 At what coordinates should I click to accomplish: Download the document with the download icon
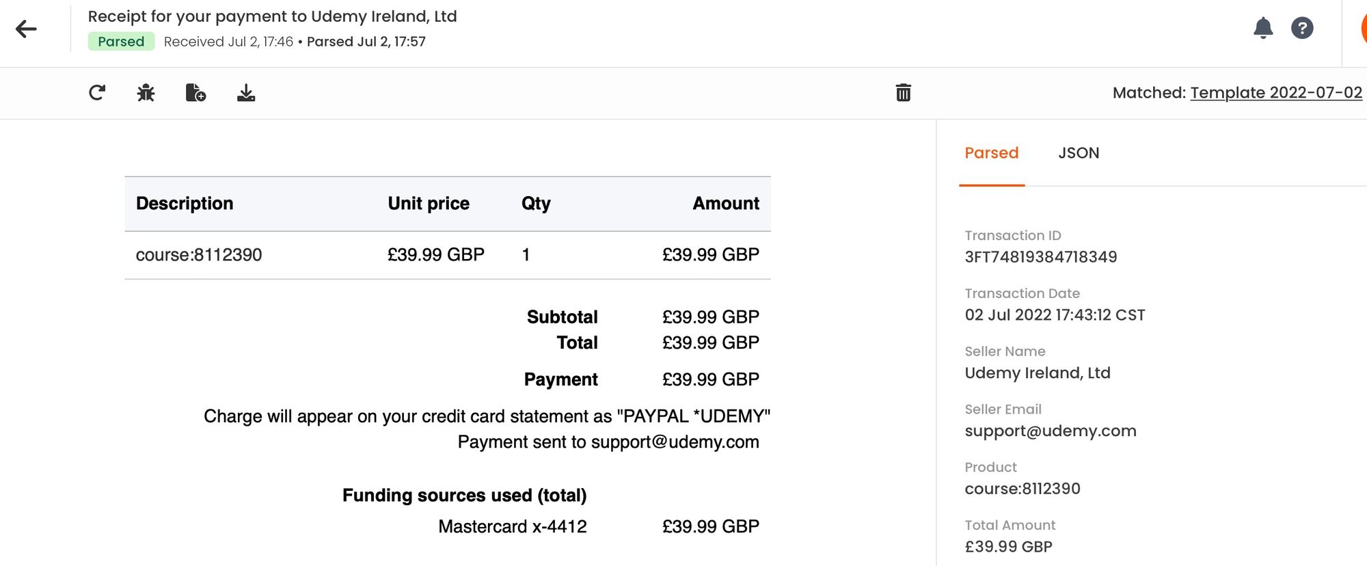coord(246,92)
